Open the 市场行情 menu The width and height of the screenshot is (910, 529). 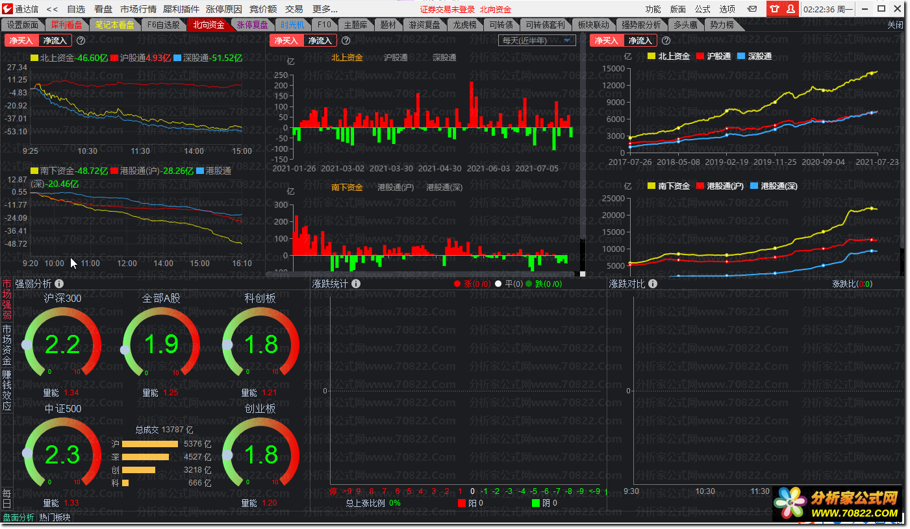point(138,9)
